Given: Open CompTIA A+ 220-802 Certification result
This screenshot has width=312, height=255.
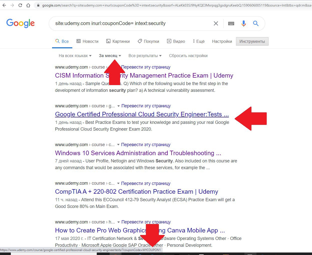Looking at the screenshot, I should (137, 192).
